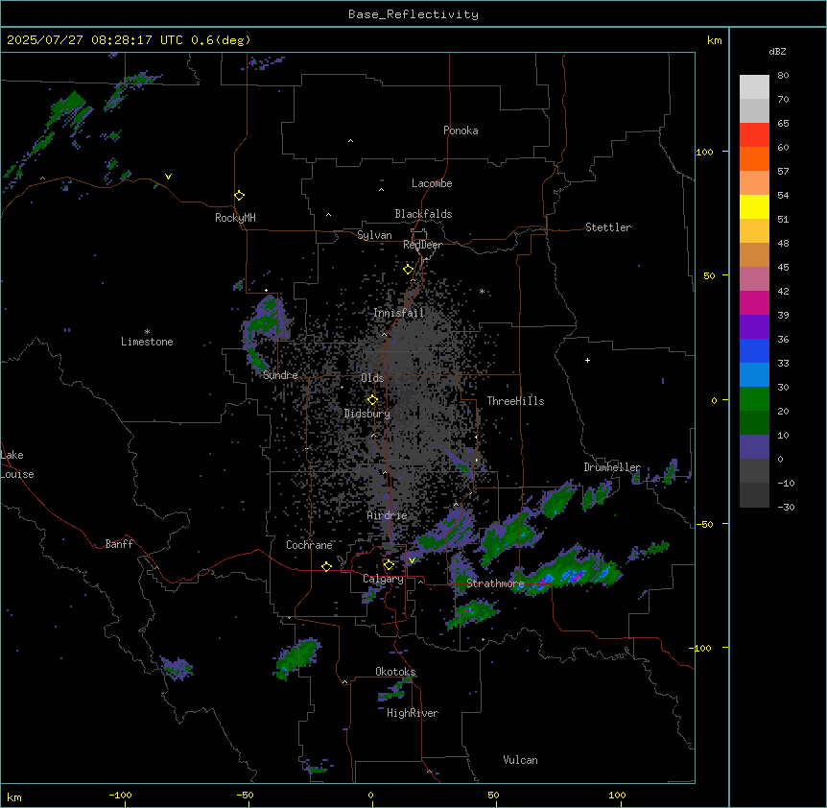Image resolution: width=827 pixels, height=808 pixels.
Task: Select the orange 60-57 dBZ legend swatch
Action: click(754, 158)
